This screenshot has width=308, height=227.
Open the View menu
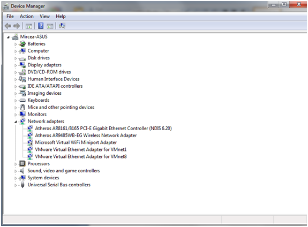coord(44,16)
